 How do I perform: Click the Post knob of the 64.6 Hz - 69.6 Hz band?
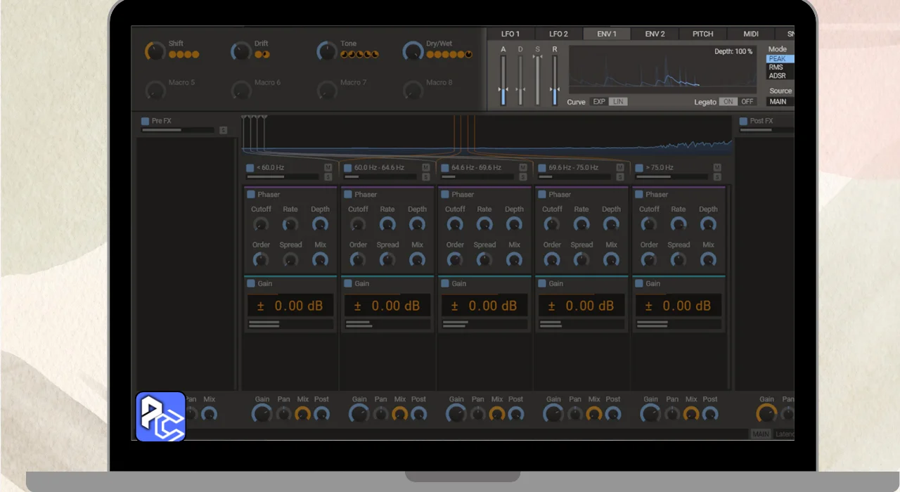(x=515, y=414)
